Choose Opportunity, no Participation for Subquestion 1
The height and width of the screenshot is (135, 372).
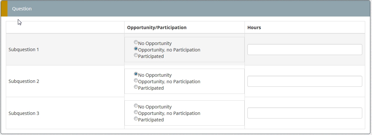pos(136,49)
